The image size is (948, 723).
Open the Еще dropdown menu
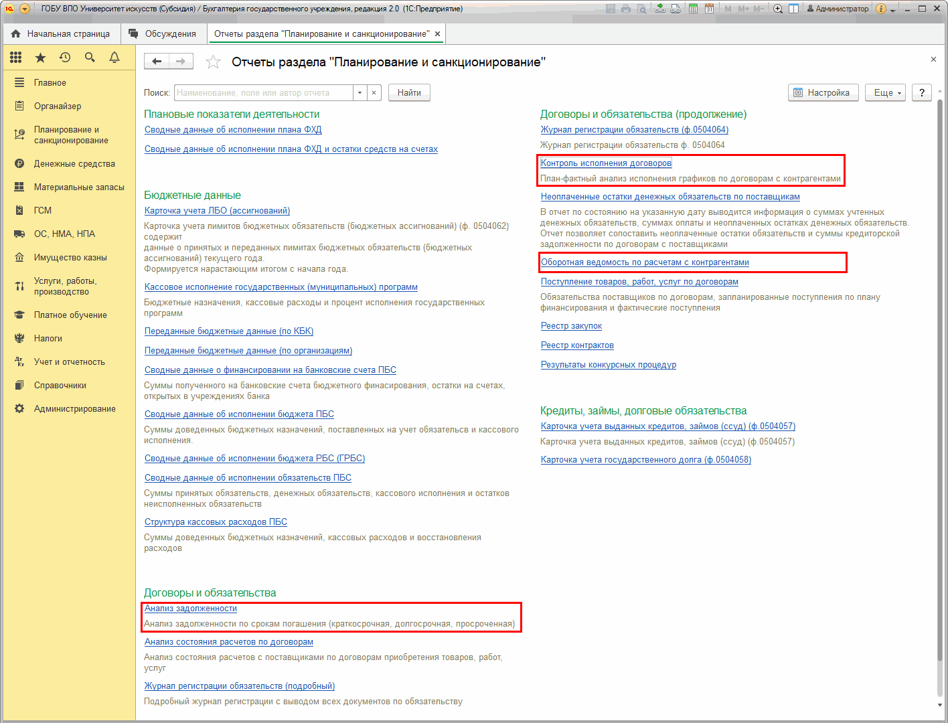pyautogui.click(x=885, y=93)
